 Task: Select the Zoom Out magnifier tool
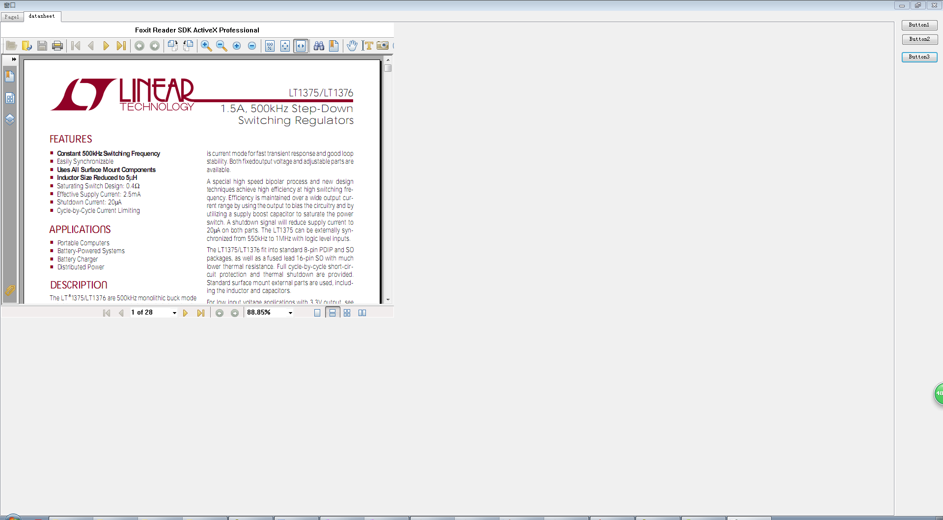click(x=222, y=46)
